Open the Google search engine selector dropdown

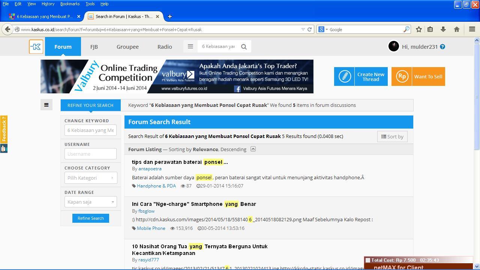click(322, 29)
